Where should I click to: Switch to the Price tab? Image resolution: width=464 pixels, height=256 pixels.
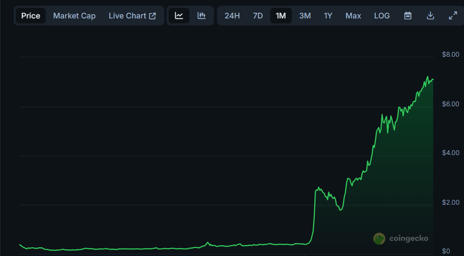coord(31,16)
